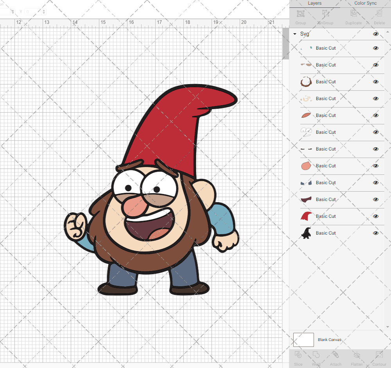391x368 pixels.
Task: Select the beige skin pieces layer thumbnail
Action: [306, 99]
